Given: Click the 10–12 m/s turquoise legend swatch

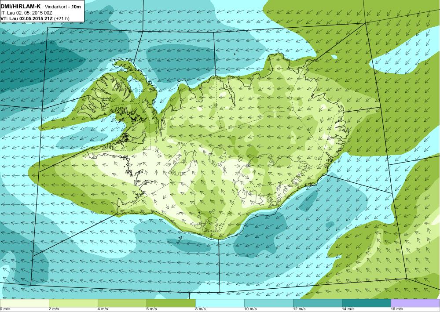Looking at the screenshot, I should click(268, 303).
